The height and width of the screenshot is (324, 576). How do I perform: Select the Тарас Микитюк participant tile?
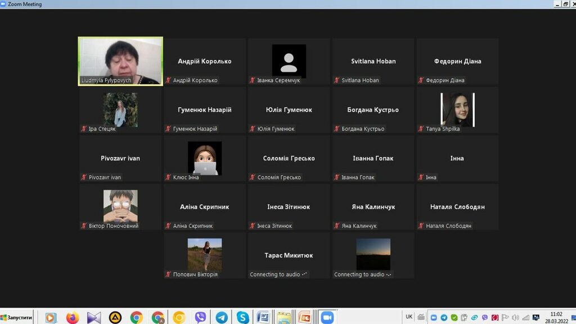pos(289,255)
